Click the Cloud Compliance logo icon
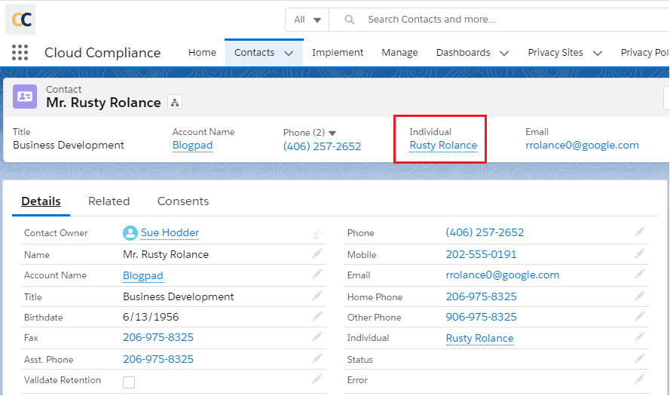 20,20
